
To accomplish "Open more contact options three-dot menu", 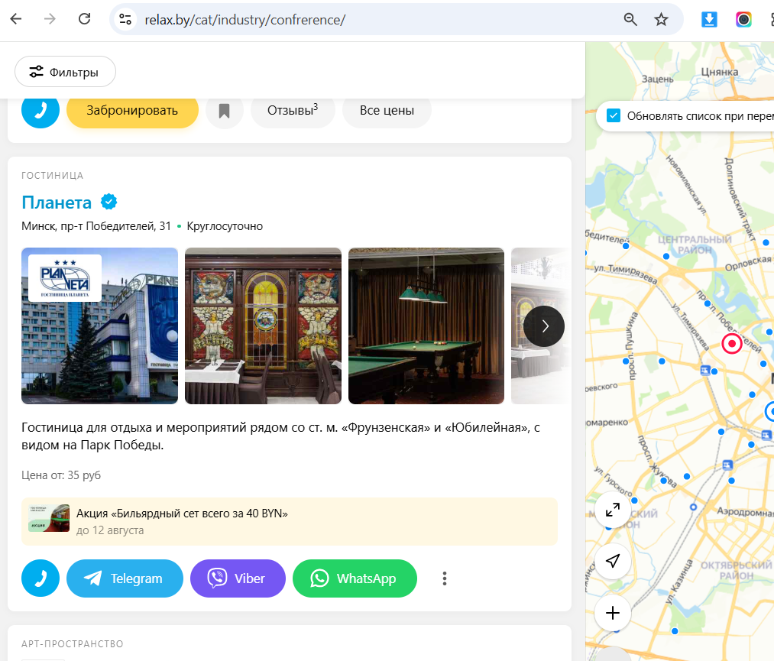I will coord(445,578).
